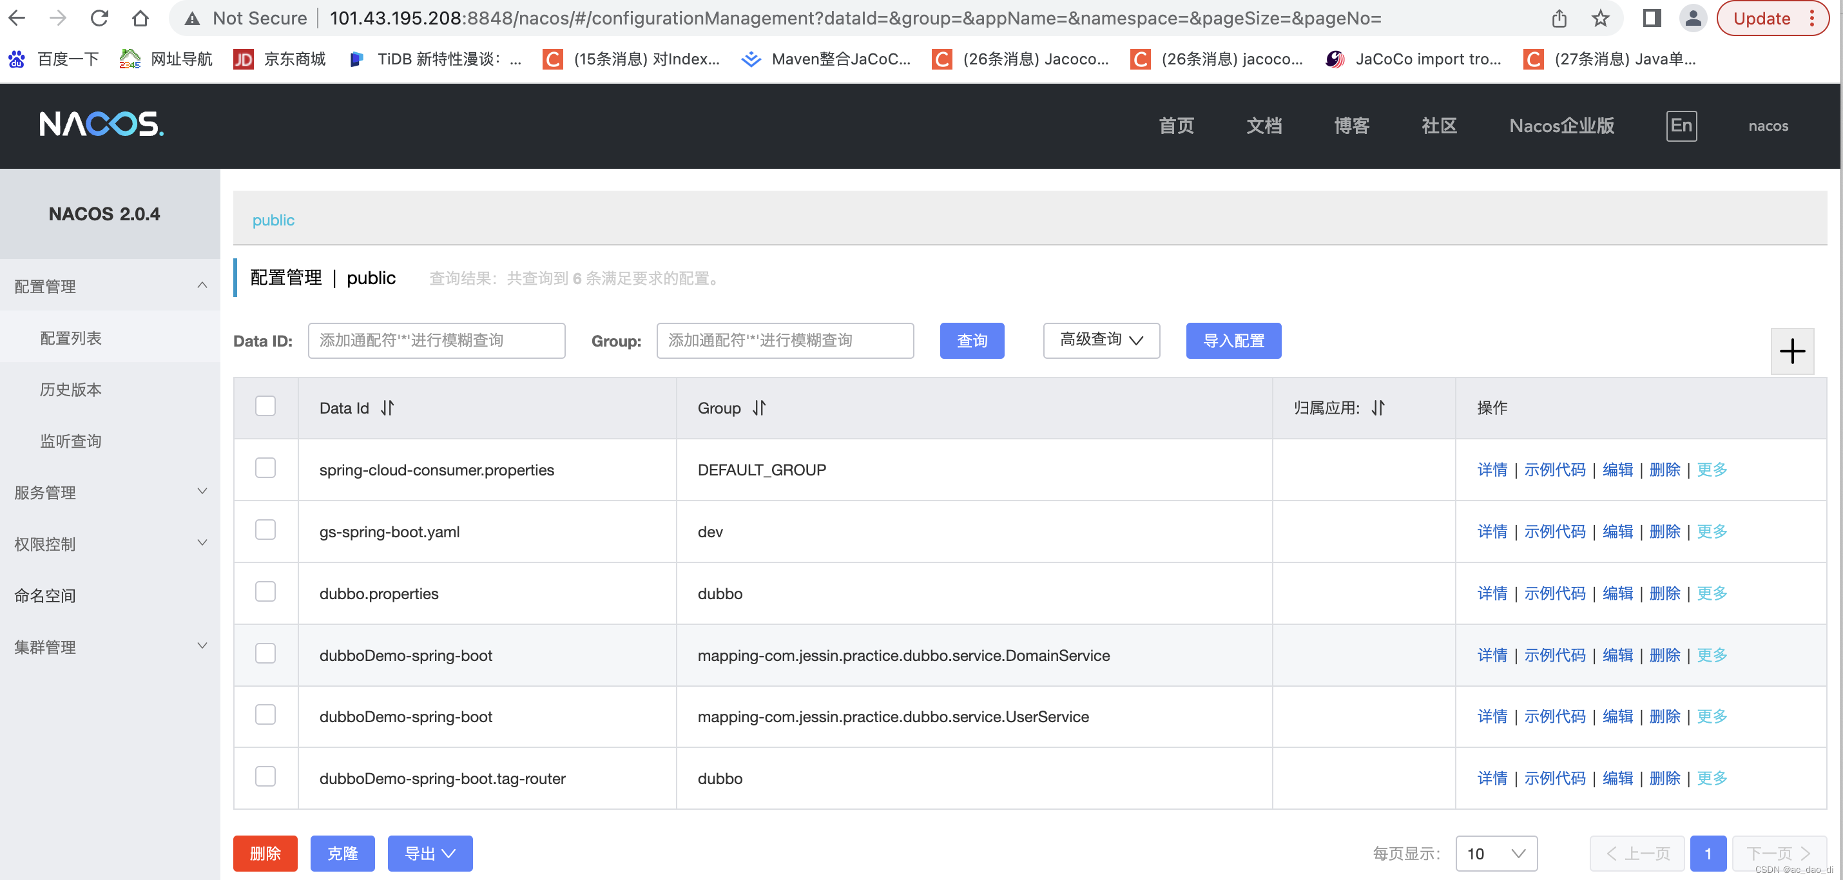Click the Data ID search input field
The image size is (1843, 880).
[436, 341]
